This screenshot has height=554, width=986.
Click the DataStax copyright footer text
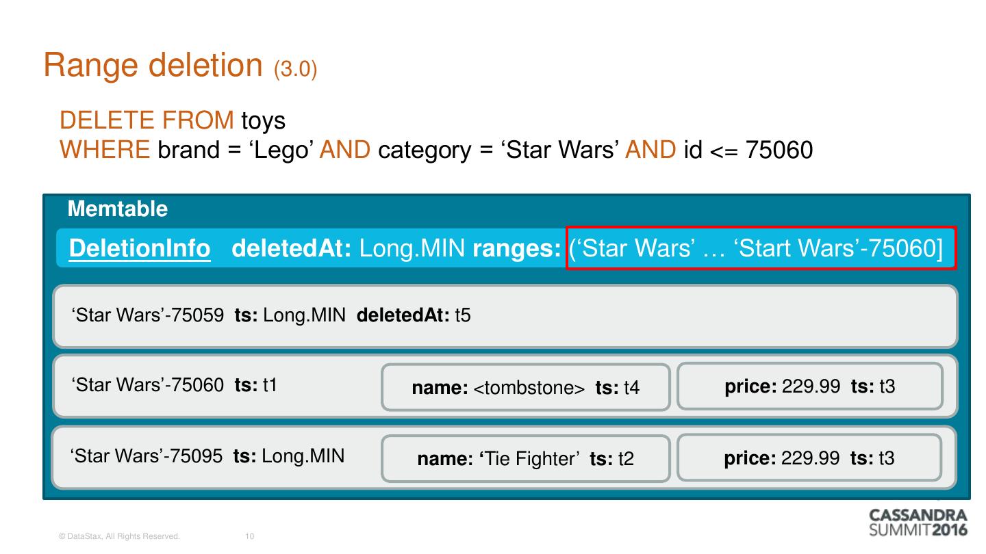(x=120, y=537)
